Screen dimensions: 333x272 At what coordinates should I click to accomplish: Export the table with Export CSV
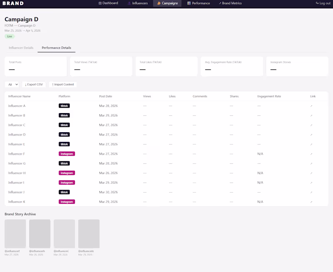click(34, 84)
